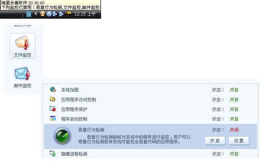Open 设置 for 恶意行为检测

[239, 141]
